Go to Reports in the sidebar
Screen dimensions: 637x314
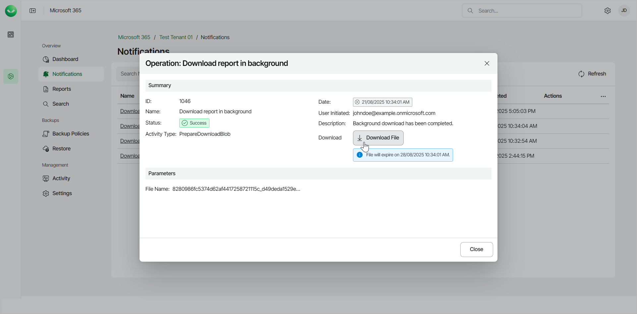pos(62,89)
